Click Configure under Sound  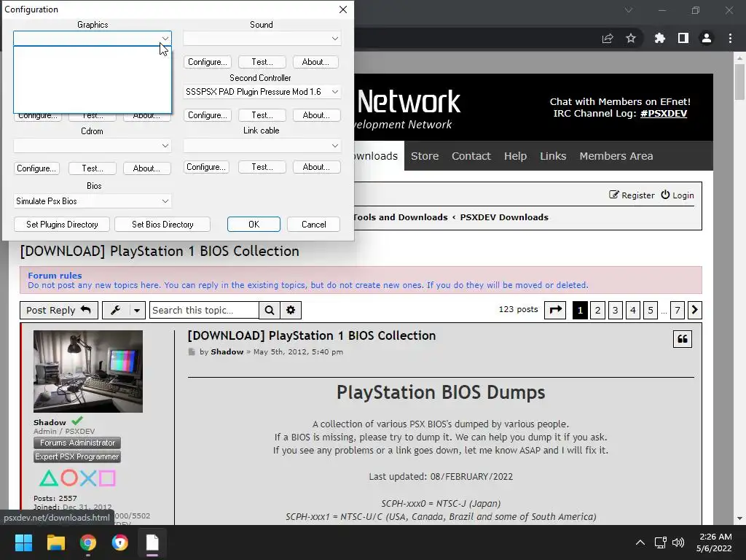(208, 62)
